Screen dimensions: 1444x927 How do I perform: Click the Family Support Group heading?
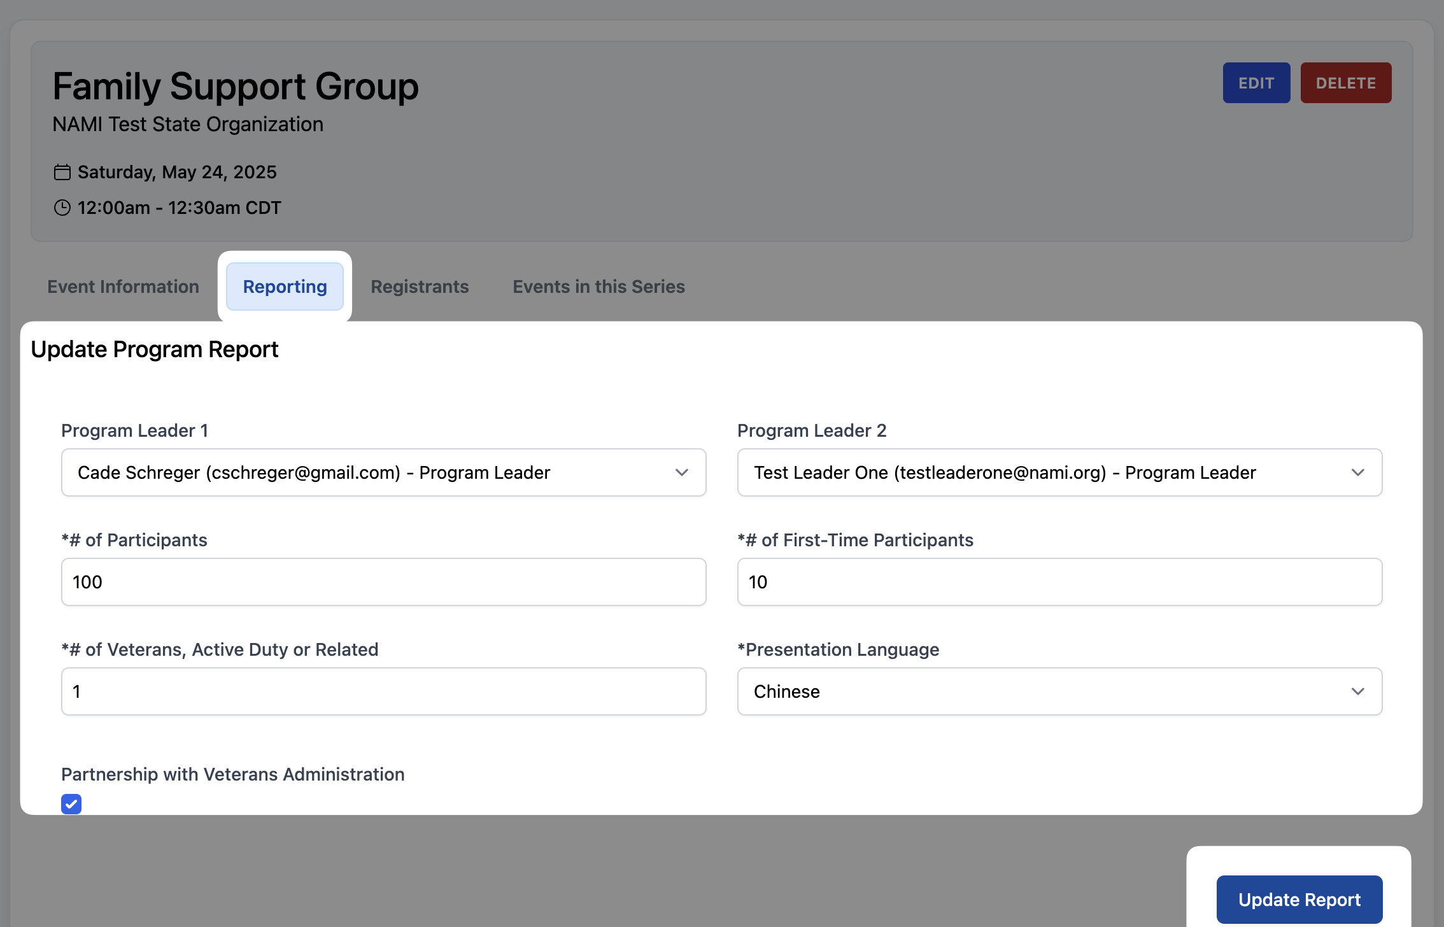(x=236, y=86)
